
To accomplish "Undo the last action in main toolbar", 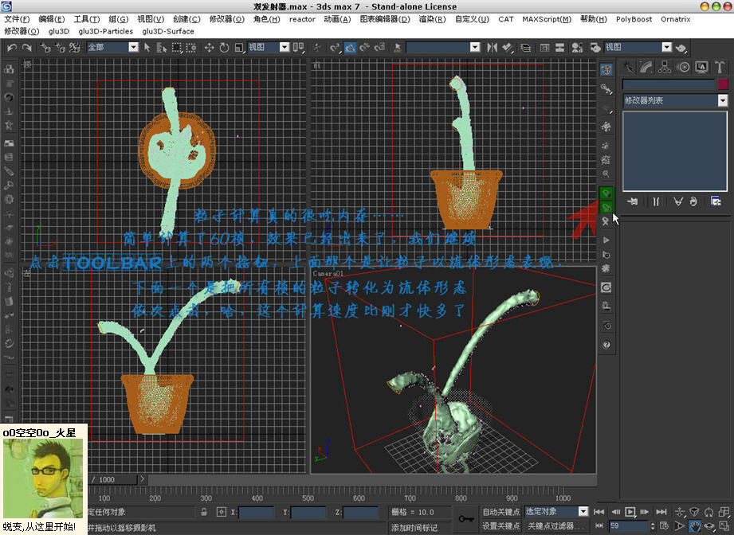I will tap(12, 47).
